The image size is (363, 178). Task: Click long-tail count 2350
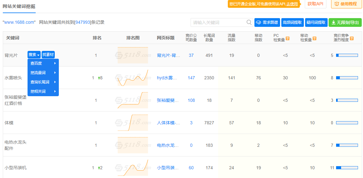click(x=209, y=78)
